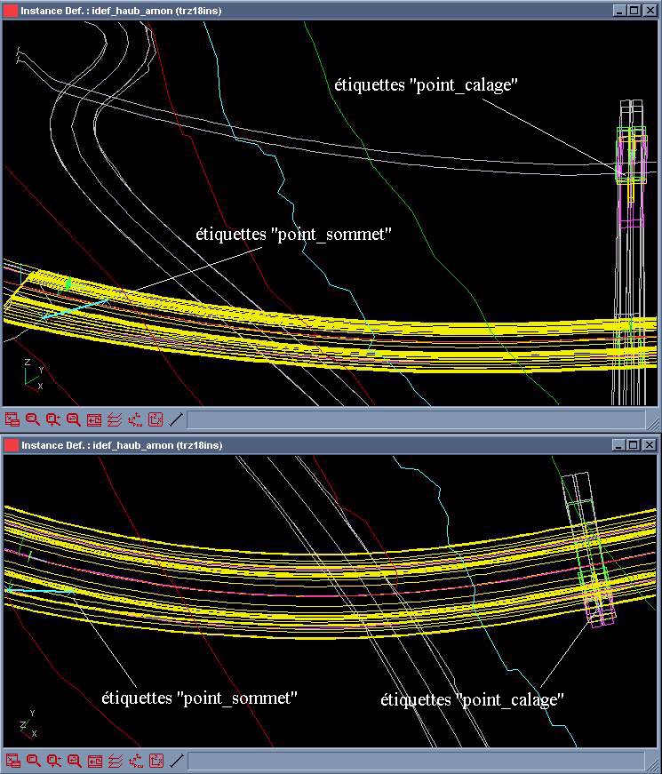Click the bottom window title "Instance Def. : idef_haub_amon"
This screenshot has width=662, height=774.
(97, 444)
